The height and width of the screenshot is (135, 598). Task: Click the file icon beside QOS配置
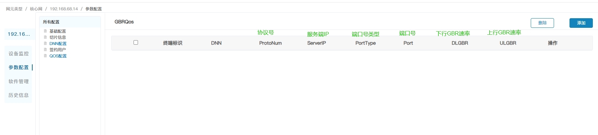(45, 56)
